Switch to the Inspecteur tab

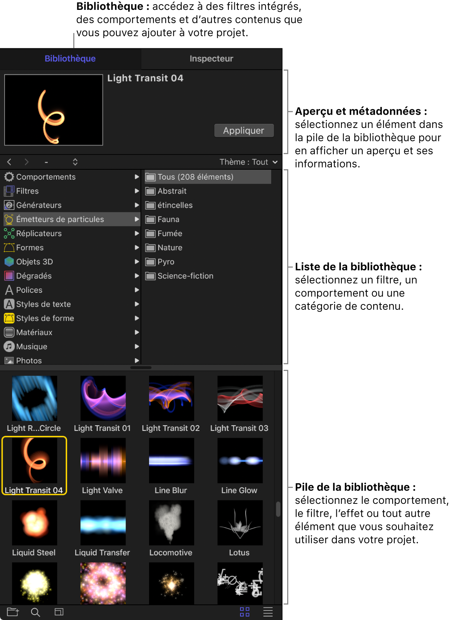point(211,59)
